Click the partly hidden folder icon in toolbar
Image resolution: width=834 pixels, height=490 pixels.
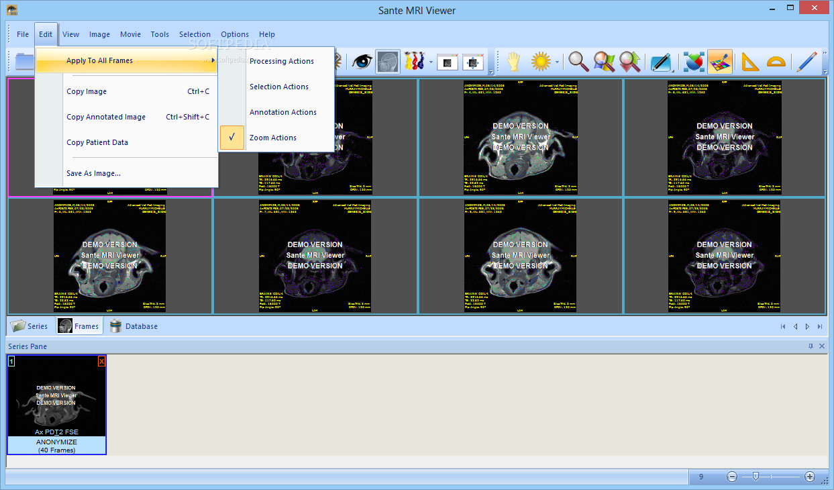click(x=24, y=62)
